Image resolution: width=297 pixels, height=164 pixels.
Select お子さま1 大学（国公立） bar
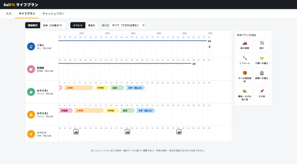coord(135,88)
